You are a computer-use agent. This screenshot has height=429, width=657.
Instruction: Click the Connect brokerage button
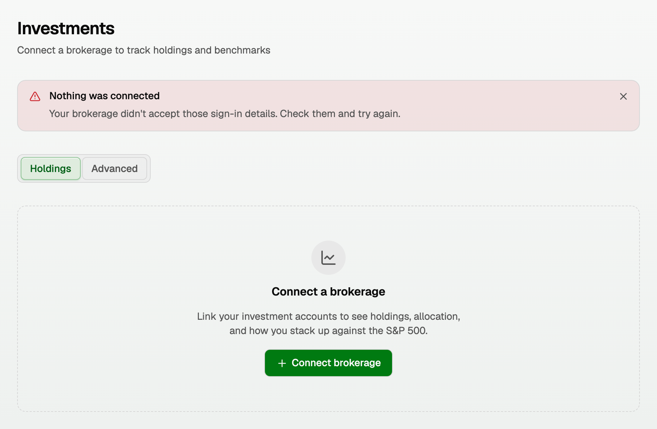coord(328,363)
